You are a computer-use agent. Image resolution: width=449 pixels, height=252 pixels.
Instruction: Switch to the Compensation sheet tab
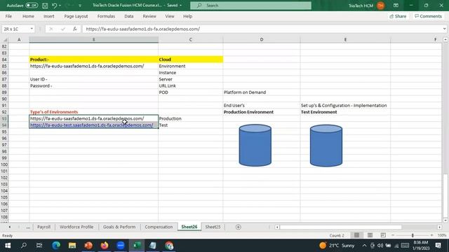pos(159,227)
